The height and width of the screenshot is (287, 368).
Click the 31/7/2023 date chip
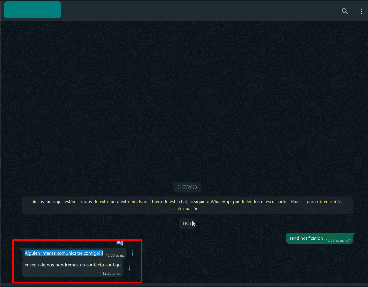[x=187, y=187]
